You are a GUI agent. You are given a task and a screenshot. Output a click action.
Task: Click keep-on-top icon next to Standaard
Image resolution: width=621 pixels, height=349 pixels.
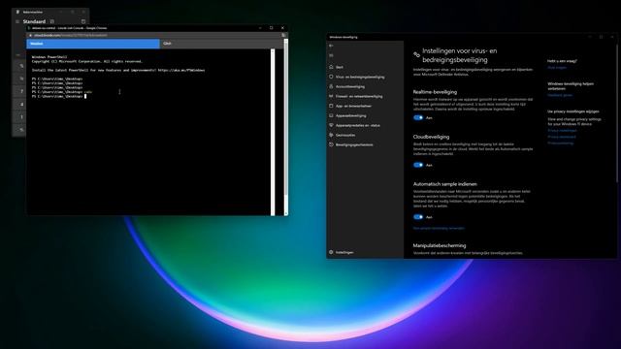pyautogui.click(x=51, y=21)
